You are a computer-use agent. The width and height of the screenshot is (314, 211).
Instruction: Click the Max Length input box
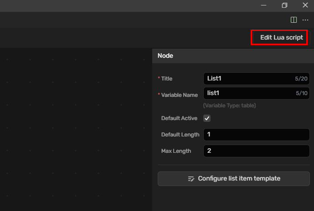256,151
